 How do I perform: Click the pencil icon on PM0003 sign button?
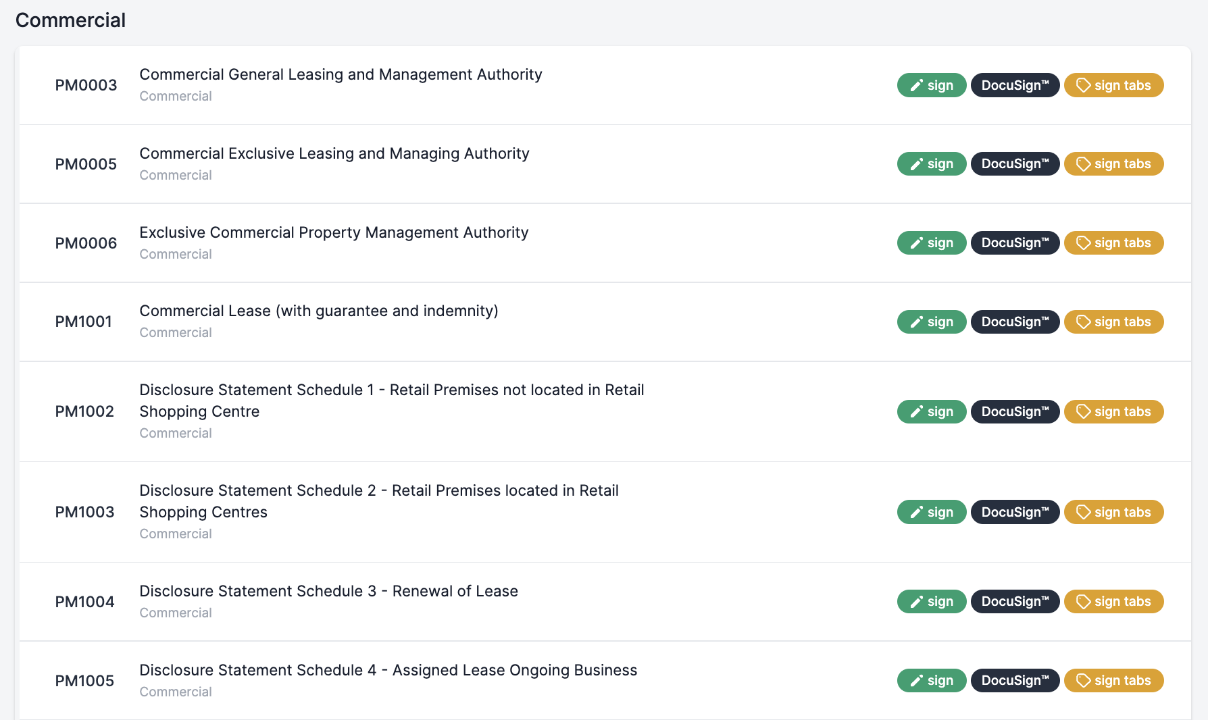917,85
